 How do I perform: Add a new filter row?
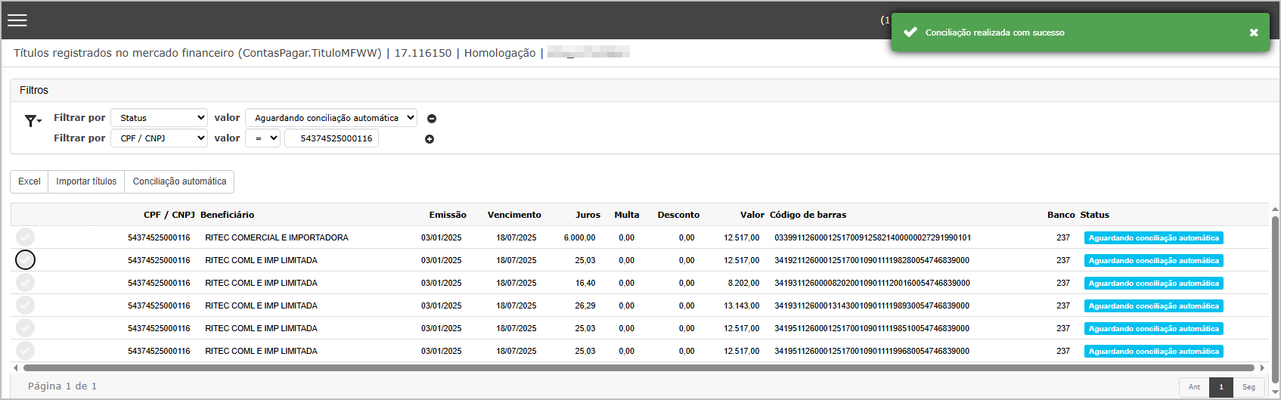click(x=430, y=139)
